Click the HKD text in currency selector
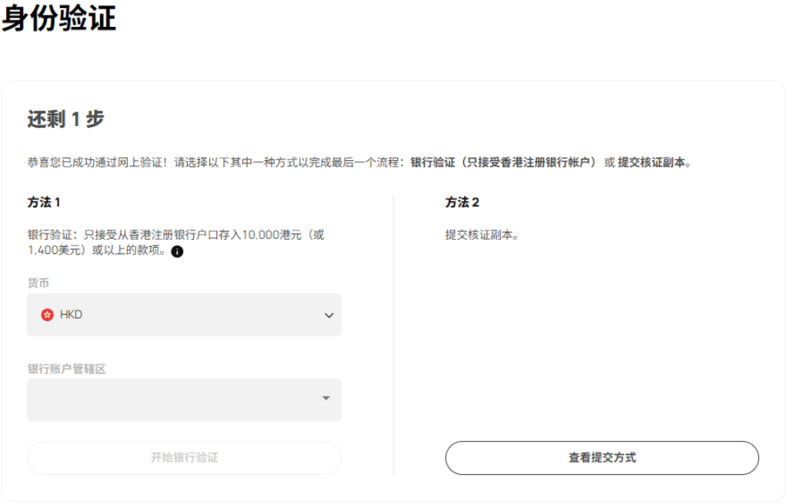 click(71, 315)
